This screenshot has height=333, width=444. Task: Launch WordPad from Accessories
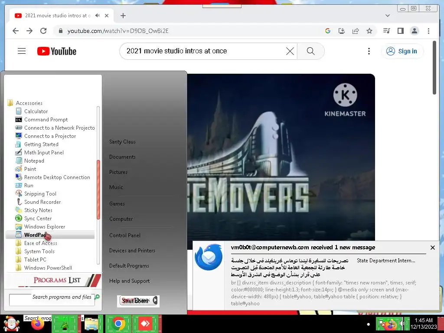point(50,235)
